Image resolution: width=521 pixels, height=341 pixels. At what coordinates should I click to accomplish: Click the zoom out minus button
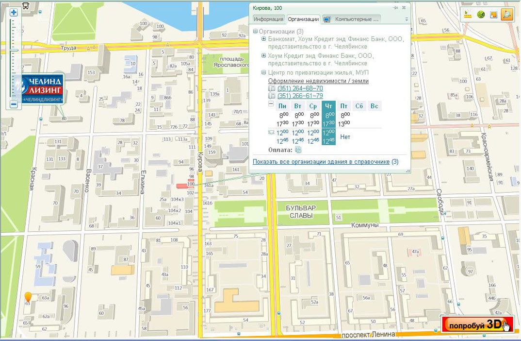tap(14, 104)
